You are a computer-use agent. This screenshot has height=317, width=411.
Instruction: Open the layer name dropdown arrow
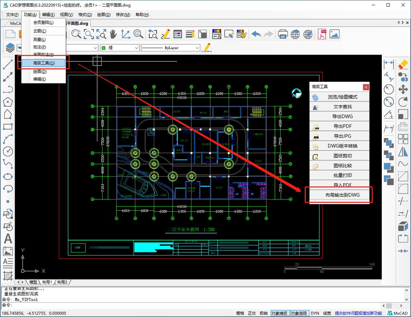point(95,48)
